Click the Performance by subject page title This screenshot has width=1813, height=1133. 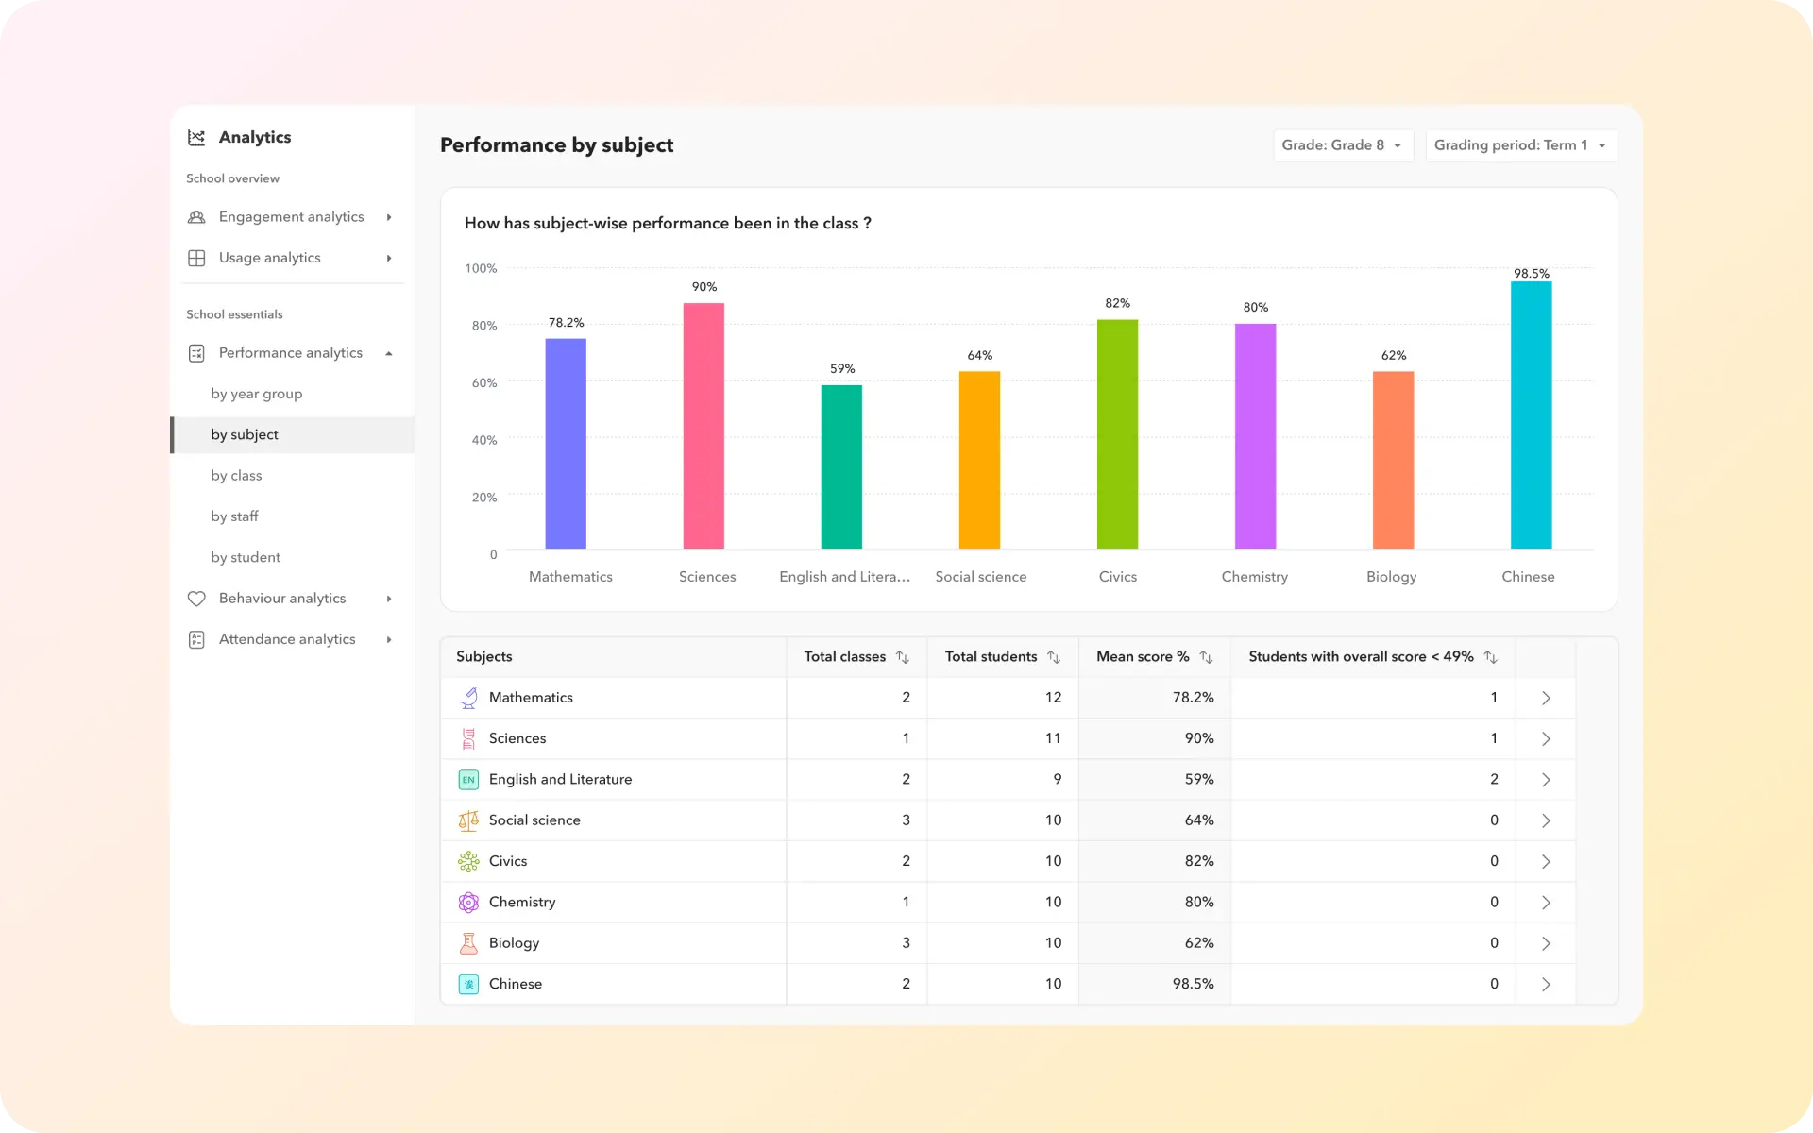tap(556, 145)
